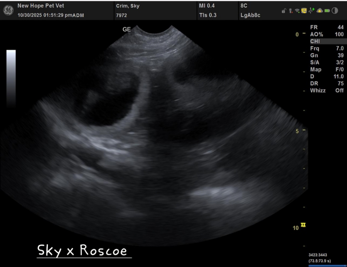347x267 pixels.
Task: Click the blue cine progress bar
Action: tap(326, 265)
